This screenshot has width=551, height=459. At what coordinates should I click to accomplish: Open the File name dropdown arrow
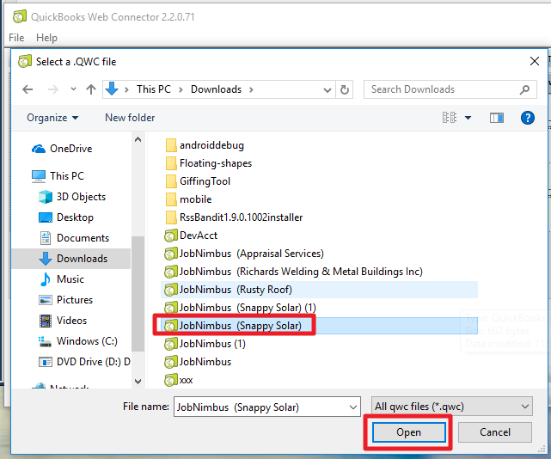pos(353,407)
